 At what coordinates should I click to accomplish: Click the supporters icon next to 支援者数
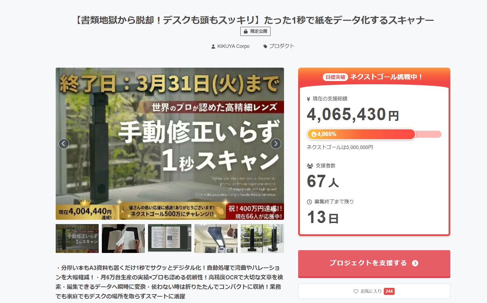[310, 166]
